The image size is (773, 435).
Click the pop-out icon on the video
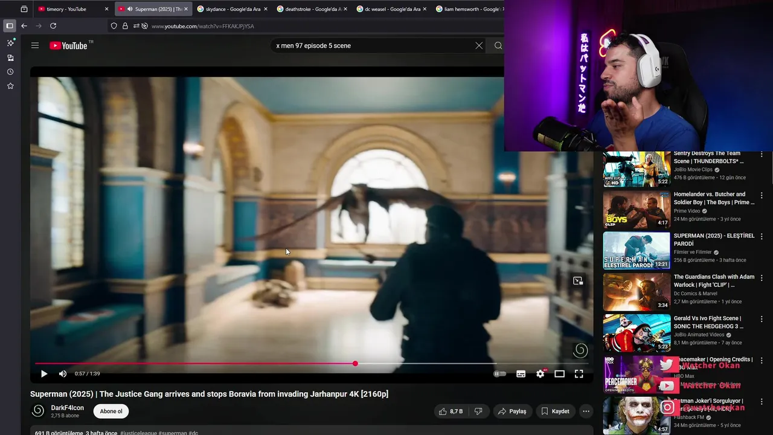point(578,280)
